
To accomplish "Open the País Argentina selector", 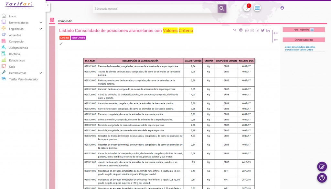I will [x=304, y=30].
